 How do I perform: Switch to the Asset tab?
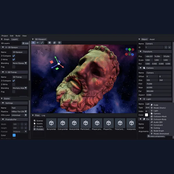pos(152,39)
